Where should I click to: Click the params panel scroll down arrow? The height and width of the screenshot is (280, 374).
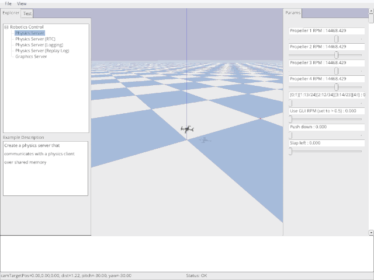[x=371, y=233]
